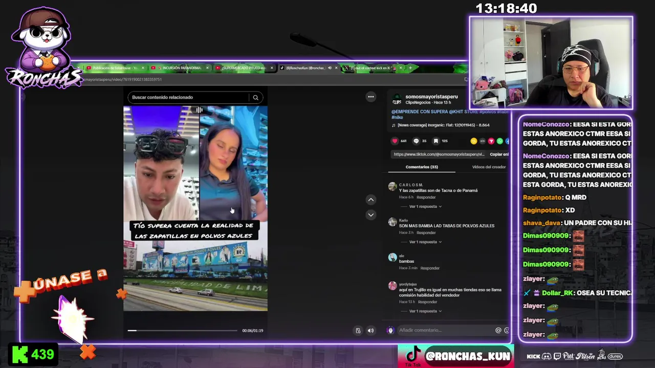Reply to ale's bambas comment

click(430, 268)
